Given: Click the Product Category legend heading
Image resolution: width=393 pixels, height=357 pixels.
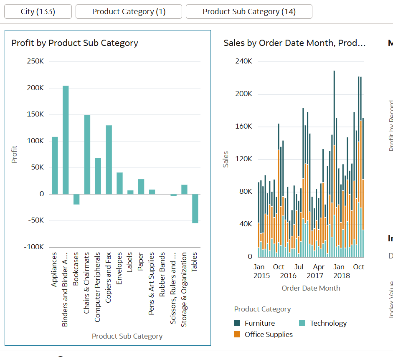Looking at the screenshot, I should click(262, 309).
